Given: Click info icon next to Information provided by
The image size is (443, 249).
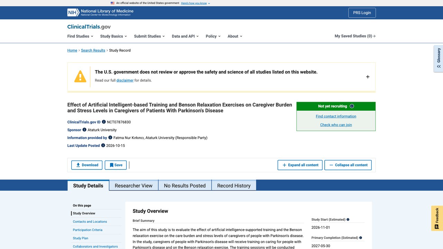Looking at the screenshot, I should click(110, 137).
